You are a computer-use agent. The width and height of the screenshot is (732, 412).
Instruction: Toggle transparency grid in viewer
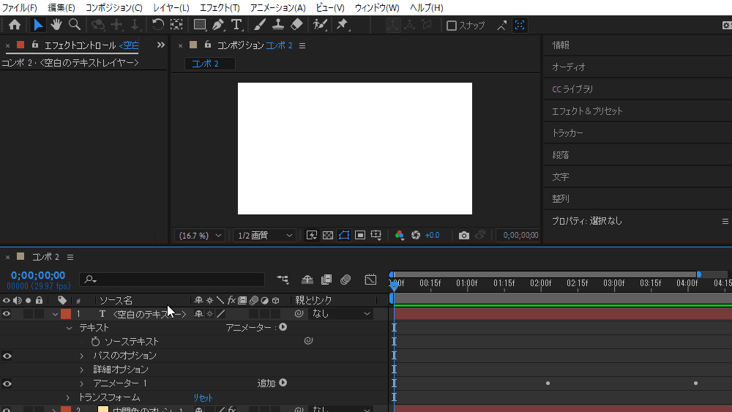[x=328, y=235]
